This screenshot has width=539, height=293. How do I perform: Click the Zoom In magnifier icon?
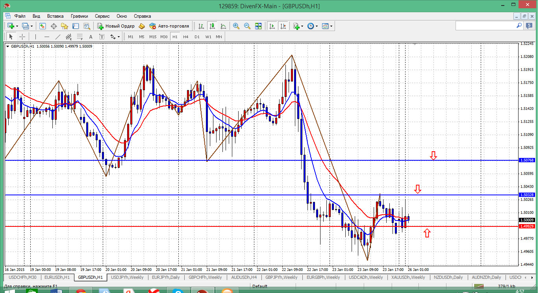point(236,26)
